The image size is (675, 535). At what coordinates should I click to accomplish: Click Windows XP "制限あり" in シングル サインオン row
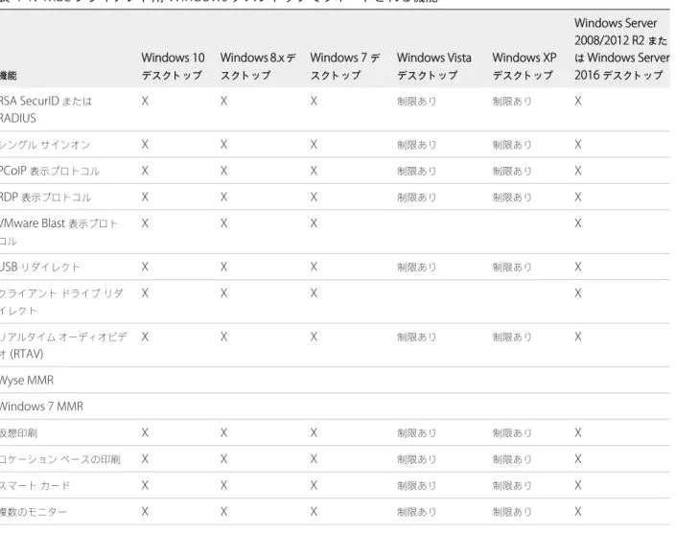[512, 145]
